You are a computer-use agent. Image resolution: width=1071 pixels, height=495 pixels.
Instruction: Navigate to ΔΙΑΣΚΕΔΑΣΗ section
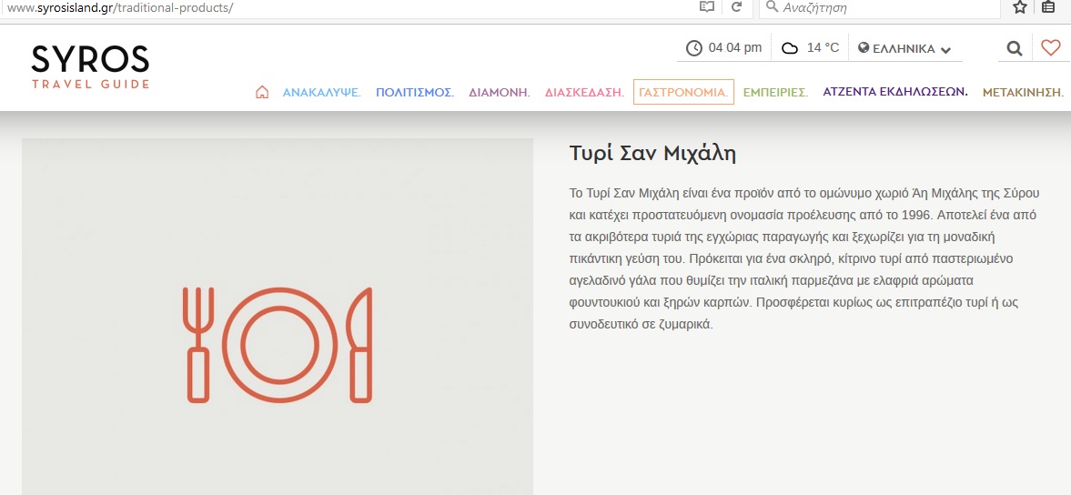click(x=584, y=92)
